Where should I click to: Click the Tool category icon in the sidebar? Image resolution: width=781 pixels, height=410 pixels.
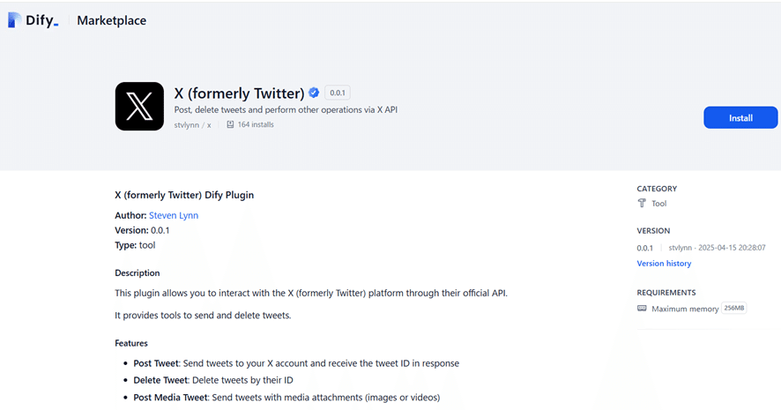[x=642, y=204]
